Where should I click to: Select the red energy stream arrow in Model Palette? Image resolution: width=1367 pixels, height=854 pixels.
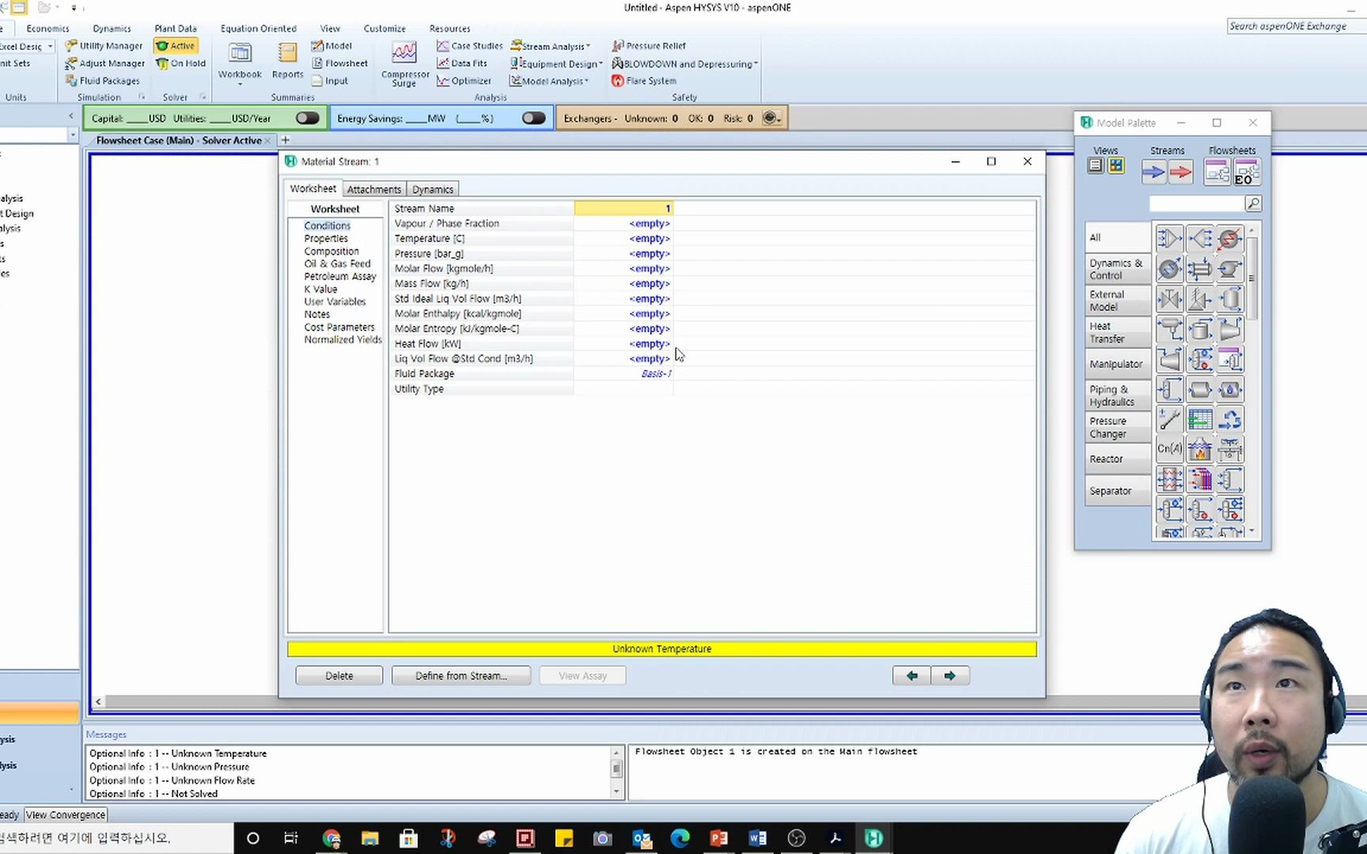click(x=1180, y=172)
